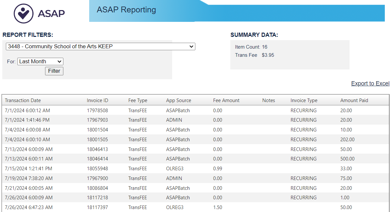The height and width of the screenshot is (212, 392).
Task: Click the Export to Excel link
Action: 370,83
